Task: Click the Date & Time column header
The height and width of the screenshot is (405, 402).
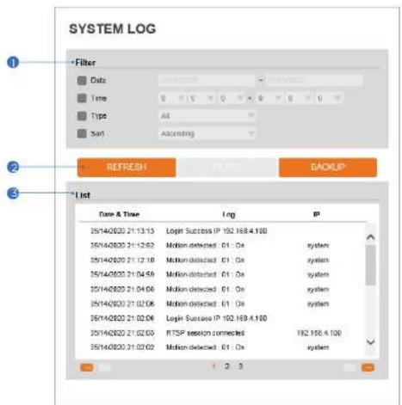Action: click(119, 214)
